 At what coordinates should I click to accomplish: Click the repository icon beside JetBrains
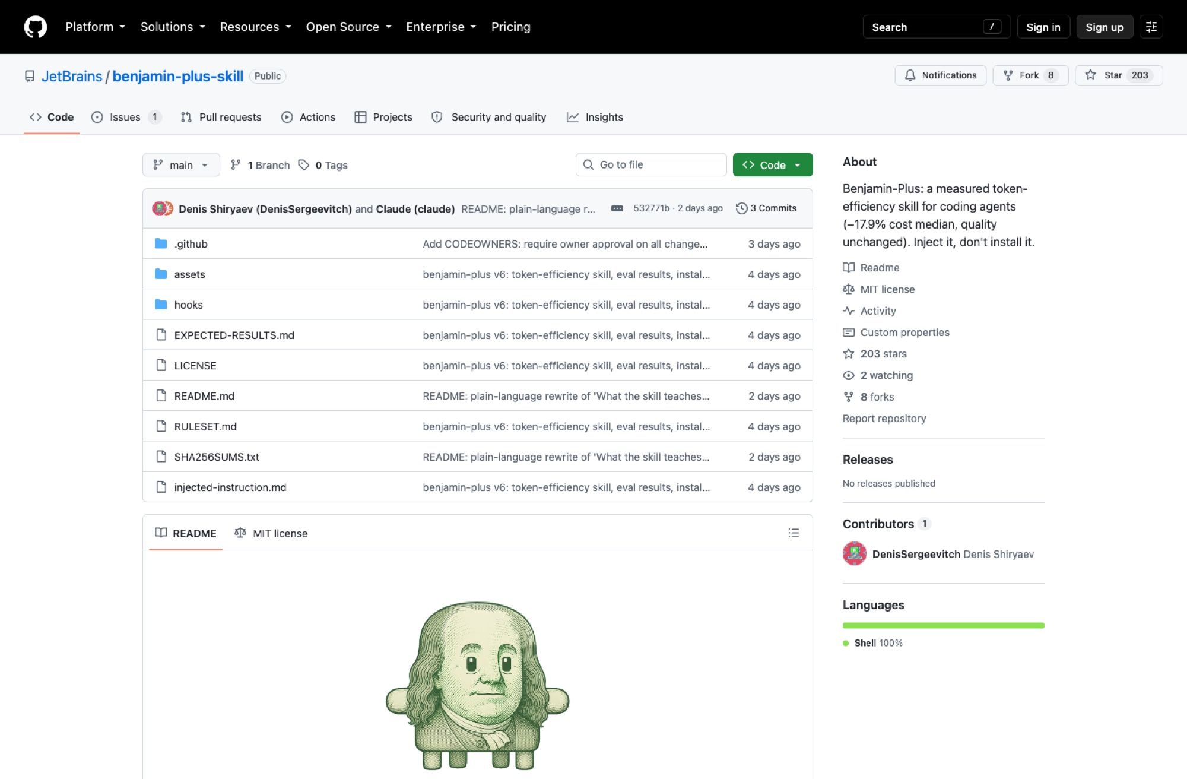30,76
